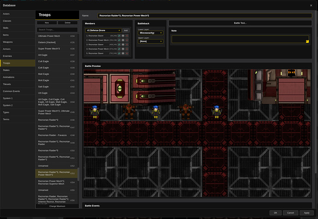Open the Classes database section
Image resolution: width=318 pixels, height=219 pixels.
pos(18,21)
